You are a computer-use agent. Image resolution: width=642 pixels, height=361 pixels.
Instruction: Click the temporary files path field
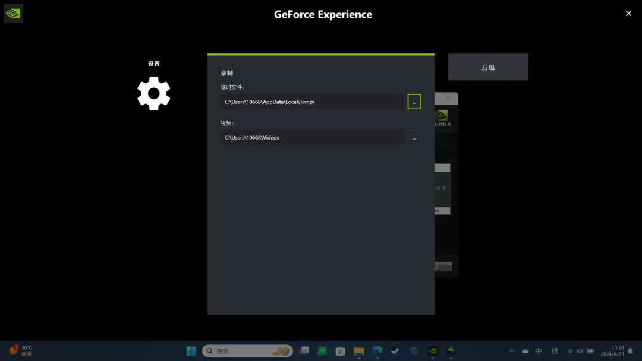point(313,102)
